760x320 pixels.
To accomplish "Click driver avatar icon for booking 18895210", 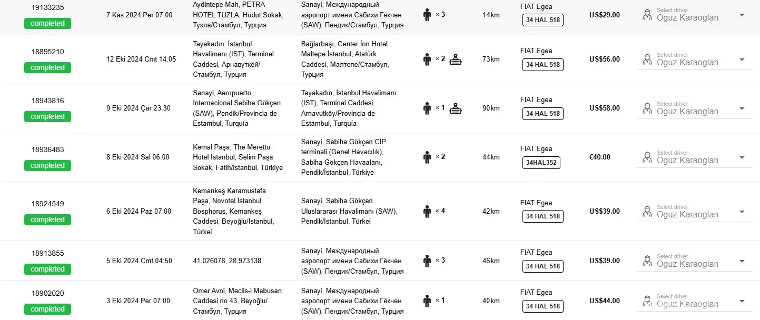I will coord(647,59).
